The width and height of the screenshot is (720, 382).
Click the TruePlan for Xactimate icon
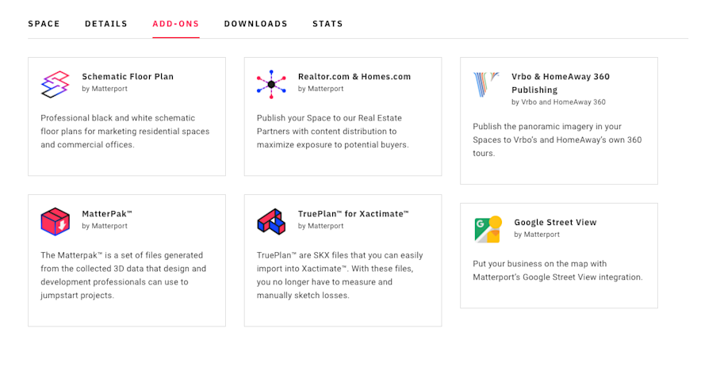click(x=271, y=221)
